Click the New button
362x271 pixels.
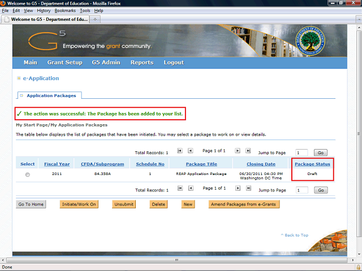coord(188,204)
